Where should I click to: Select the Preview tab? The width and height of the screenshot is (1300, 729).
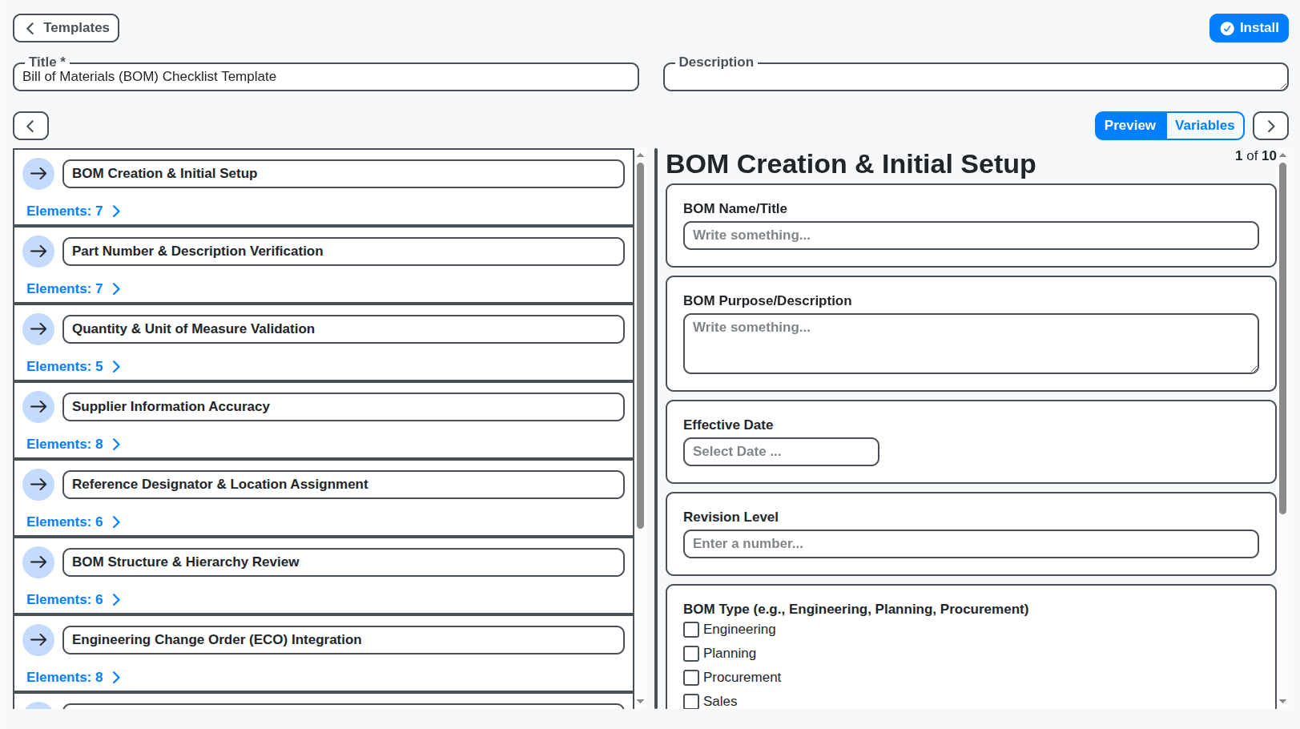pos(1130,126)
